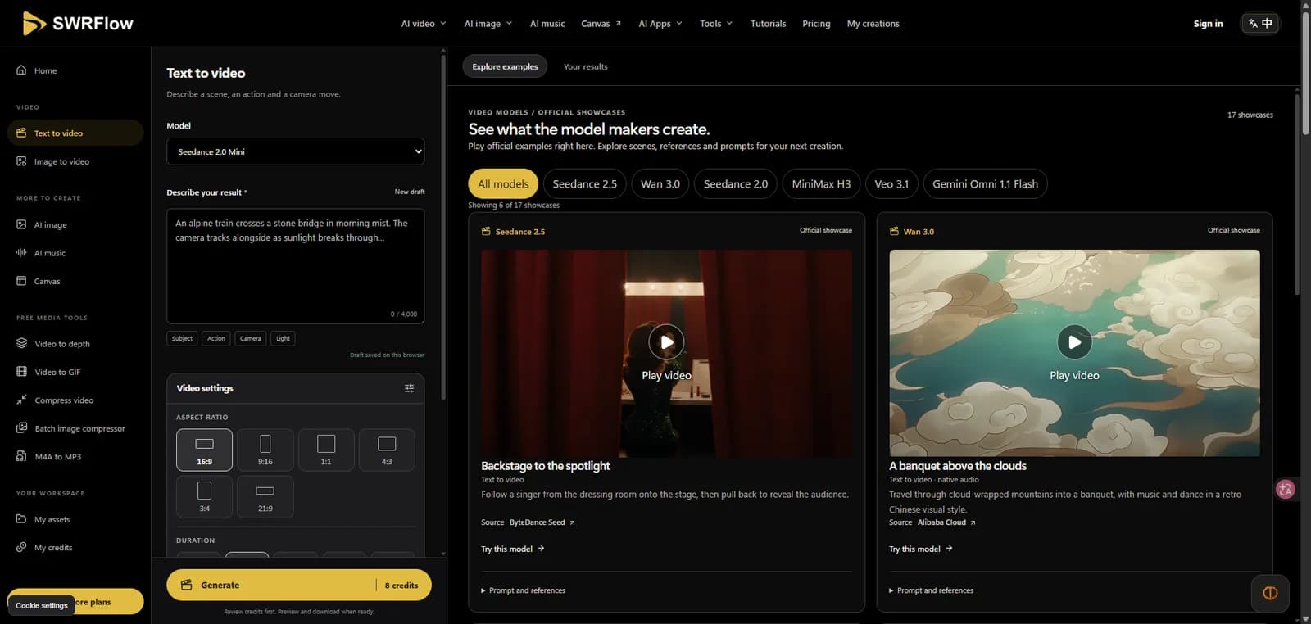Viewport: 1311px width, 624px height.
Task: Start a New draft
Action: tap(410, 192)
